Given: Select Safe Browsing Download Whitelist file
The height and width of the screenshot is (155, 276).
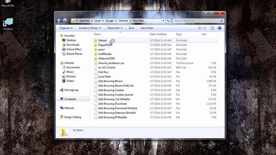Looking at the screenshot, I should click(x=118, y=108).
